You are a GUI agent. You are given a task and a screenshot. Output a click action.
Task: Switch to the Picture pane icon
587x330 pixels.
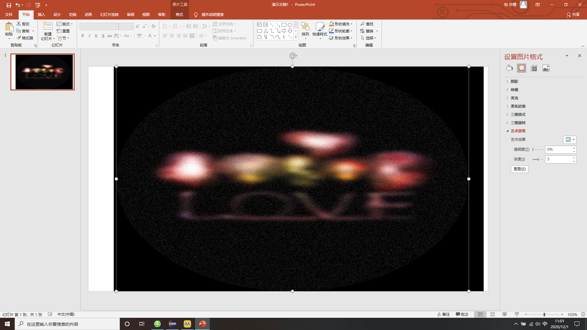pos(546,68)
